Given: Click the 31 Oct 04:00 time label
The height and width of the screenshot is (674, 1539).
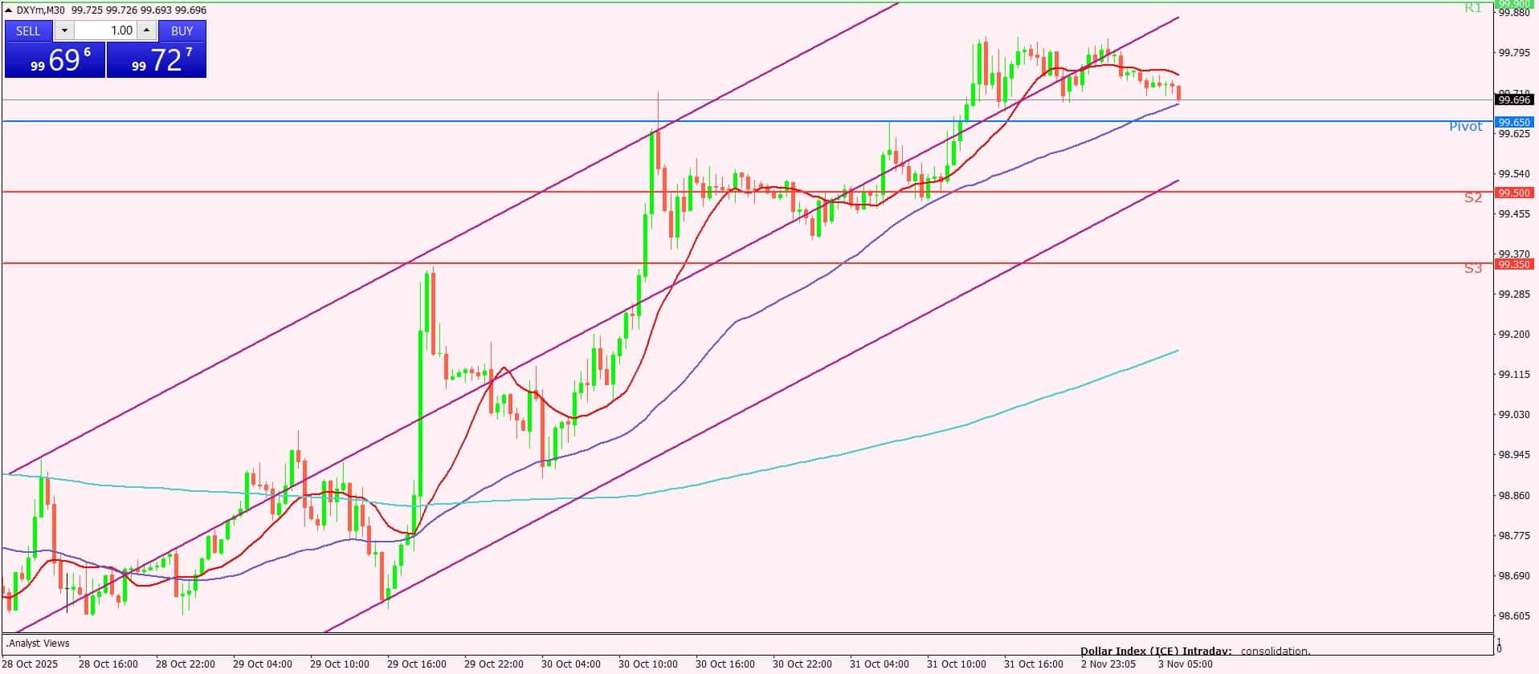Looking at the screenshot, I should tap(879, 664).
